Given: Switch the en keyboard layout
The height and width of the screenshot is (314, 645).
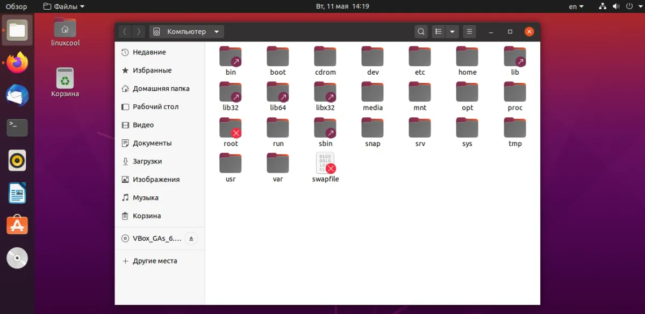Looking at the screenshot, I should (x=576, y=6).
